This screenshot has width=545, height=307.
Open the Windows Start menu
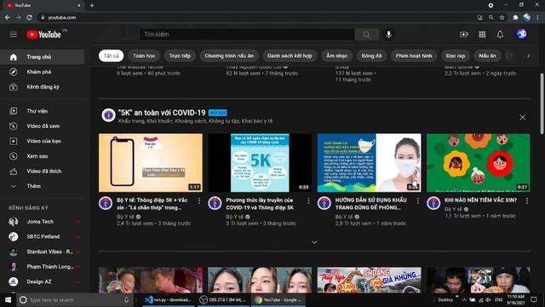[x=8, y=299]
